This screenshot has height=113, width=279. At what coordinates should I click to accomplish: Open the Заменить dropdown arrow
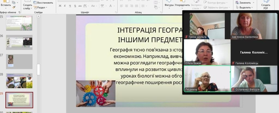[x=253, y=3]
